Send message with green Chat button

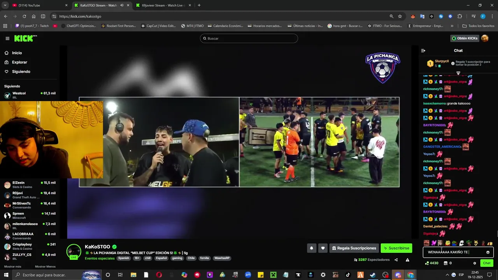487,263
